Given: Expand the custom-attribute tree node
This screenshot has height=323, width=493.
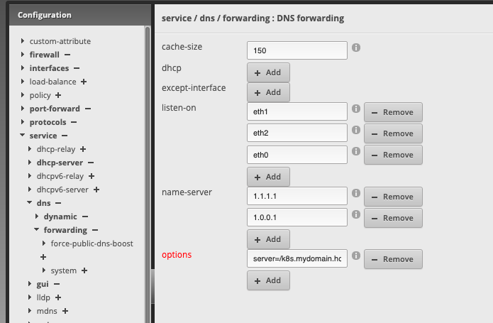Looking at the screenshot, I should pos(23,41).
